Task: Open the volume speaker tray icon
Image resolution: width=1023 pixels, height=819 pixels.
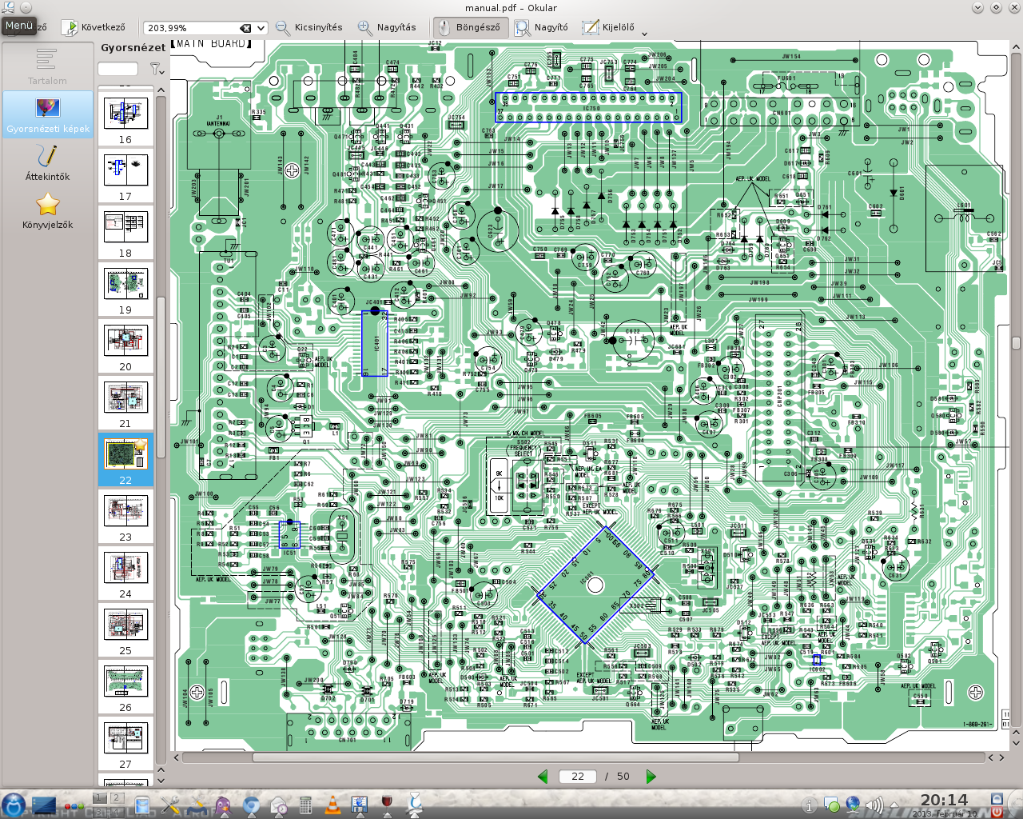Action: (x=874, y=805)
